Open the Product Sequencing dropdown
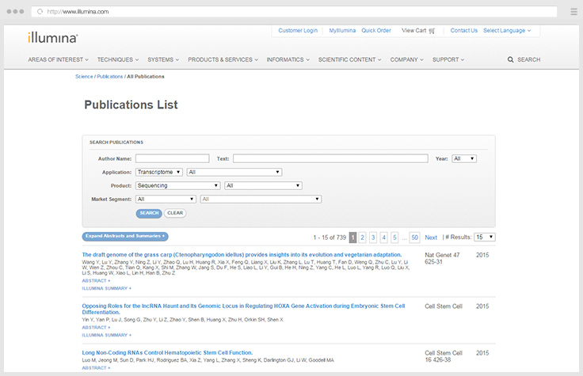The width and height of the screenshot is (583, 376). pyautogui.click(x=178, y=185)
